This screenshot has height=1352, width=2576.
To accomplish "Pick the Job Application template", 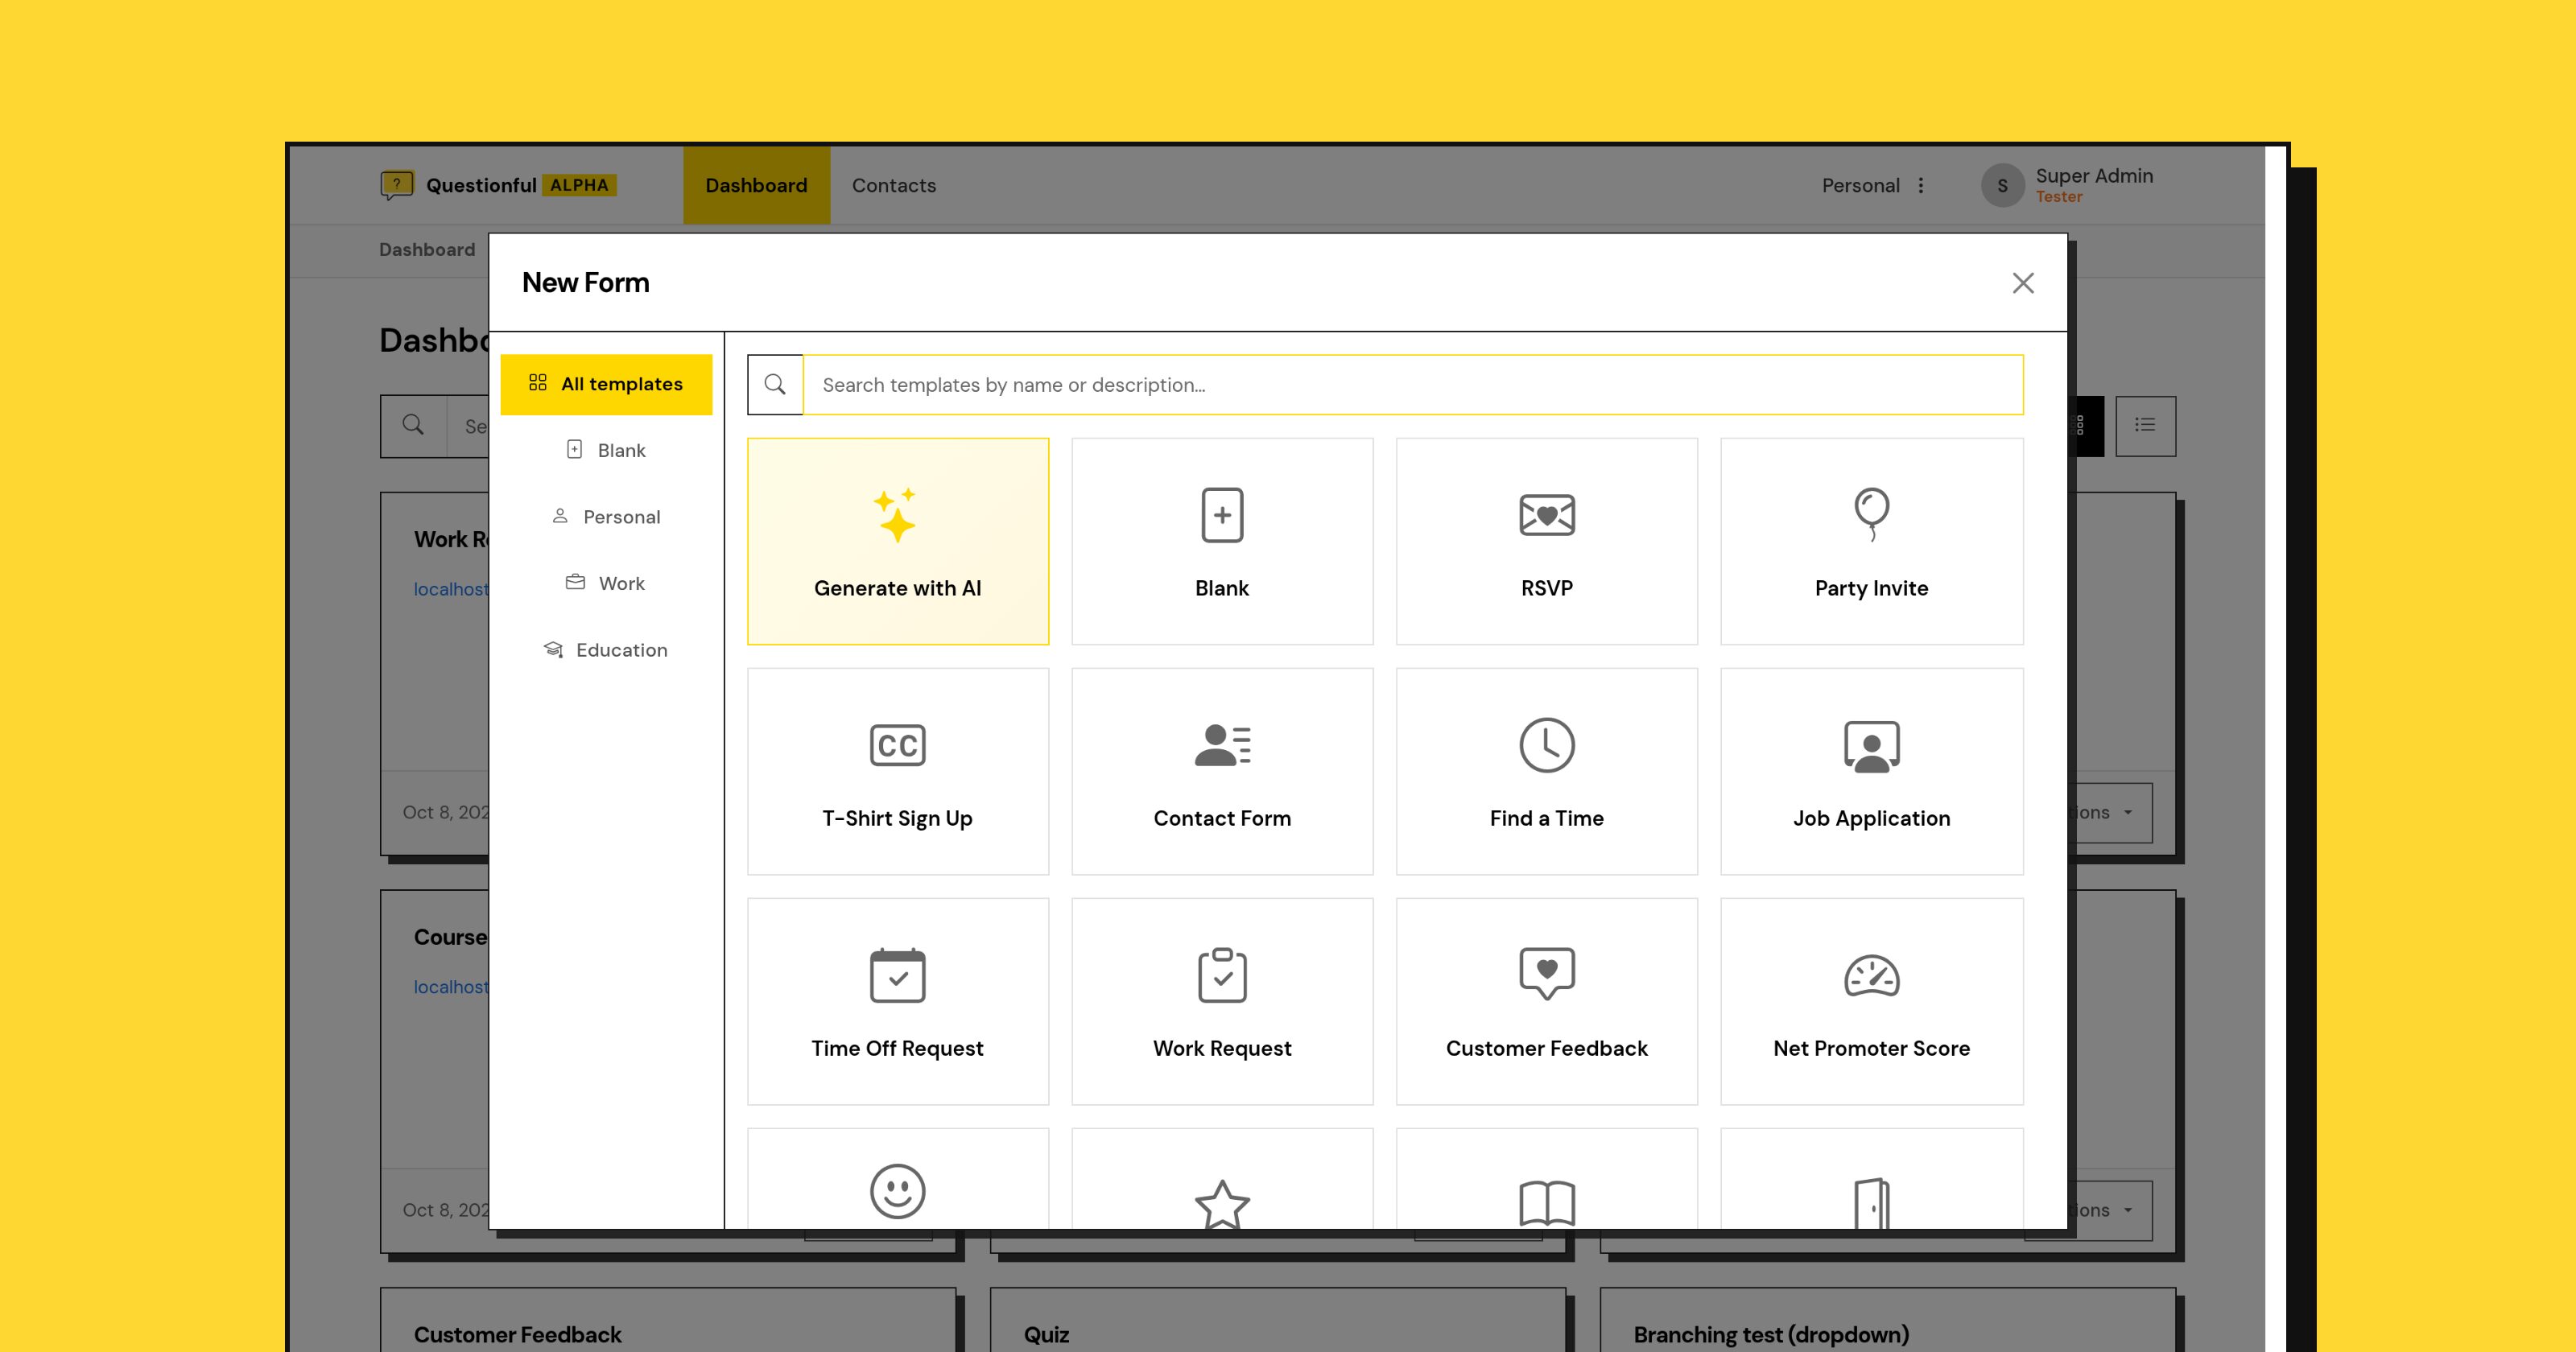I will tap(1871, 771).
